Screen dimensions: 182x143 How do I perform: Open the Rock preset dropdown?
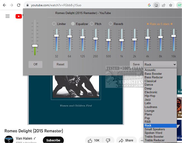[160, 65]
